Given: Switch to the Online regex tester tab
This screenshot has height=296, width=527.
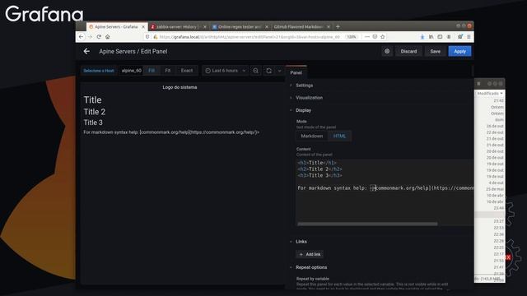Looking at the screenshot, I should tap(240, 26).
